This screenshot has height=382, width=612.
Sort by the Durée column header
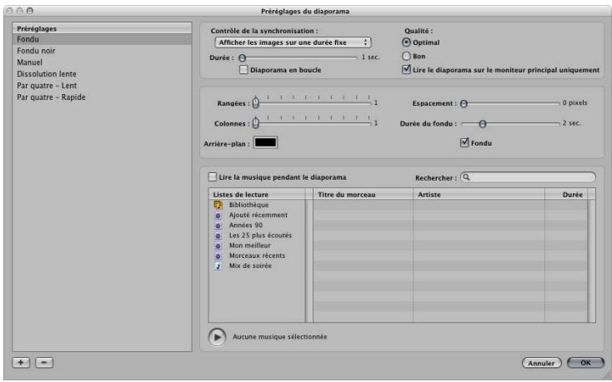566,194
